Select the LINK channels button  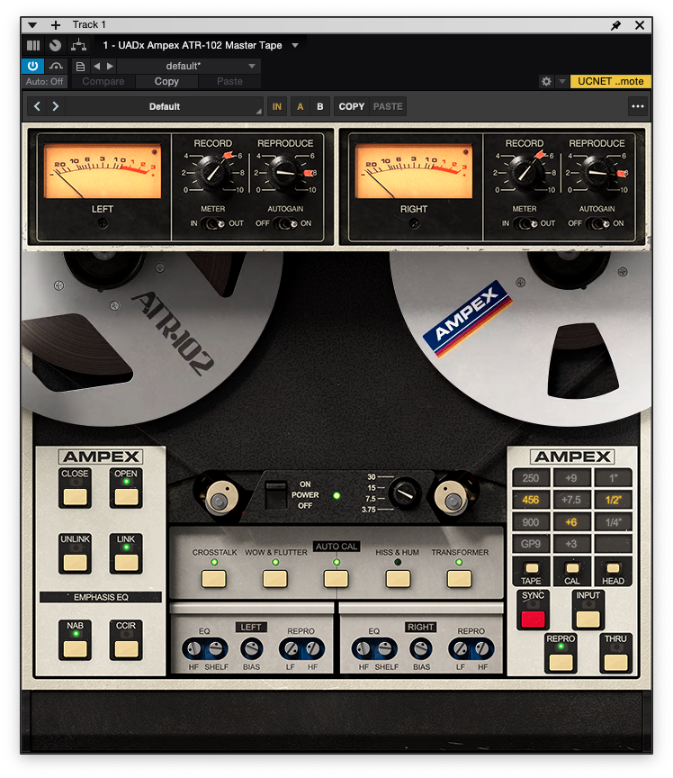pos(126,562)
